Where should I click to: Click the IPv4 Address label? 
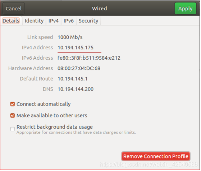(37, 48)
